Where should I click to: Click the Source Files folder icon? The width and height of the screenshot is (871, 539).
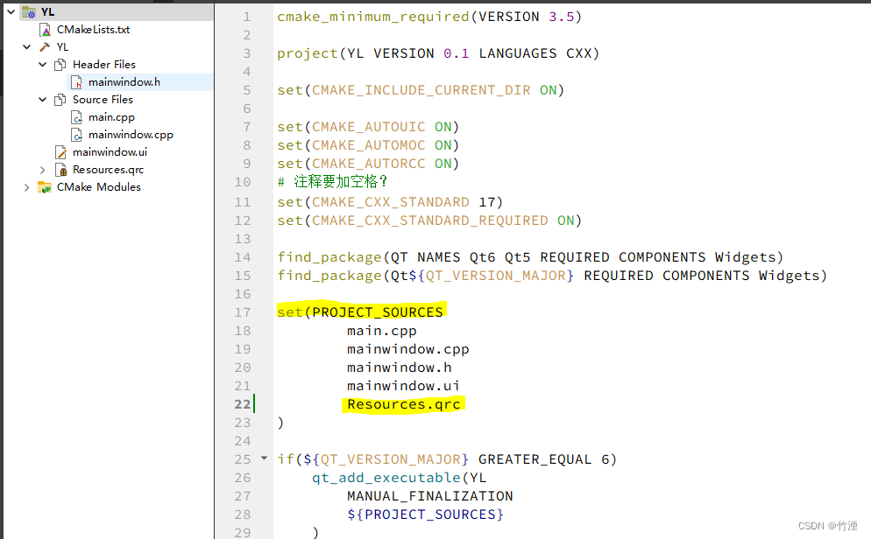pos(60,100)
